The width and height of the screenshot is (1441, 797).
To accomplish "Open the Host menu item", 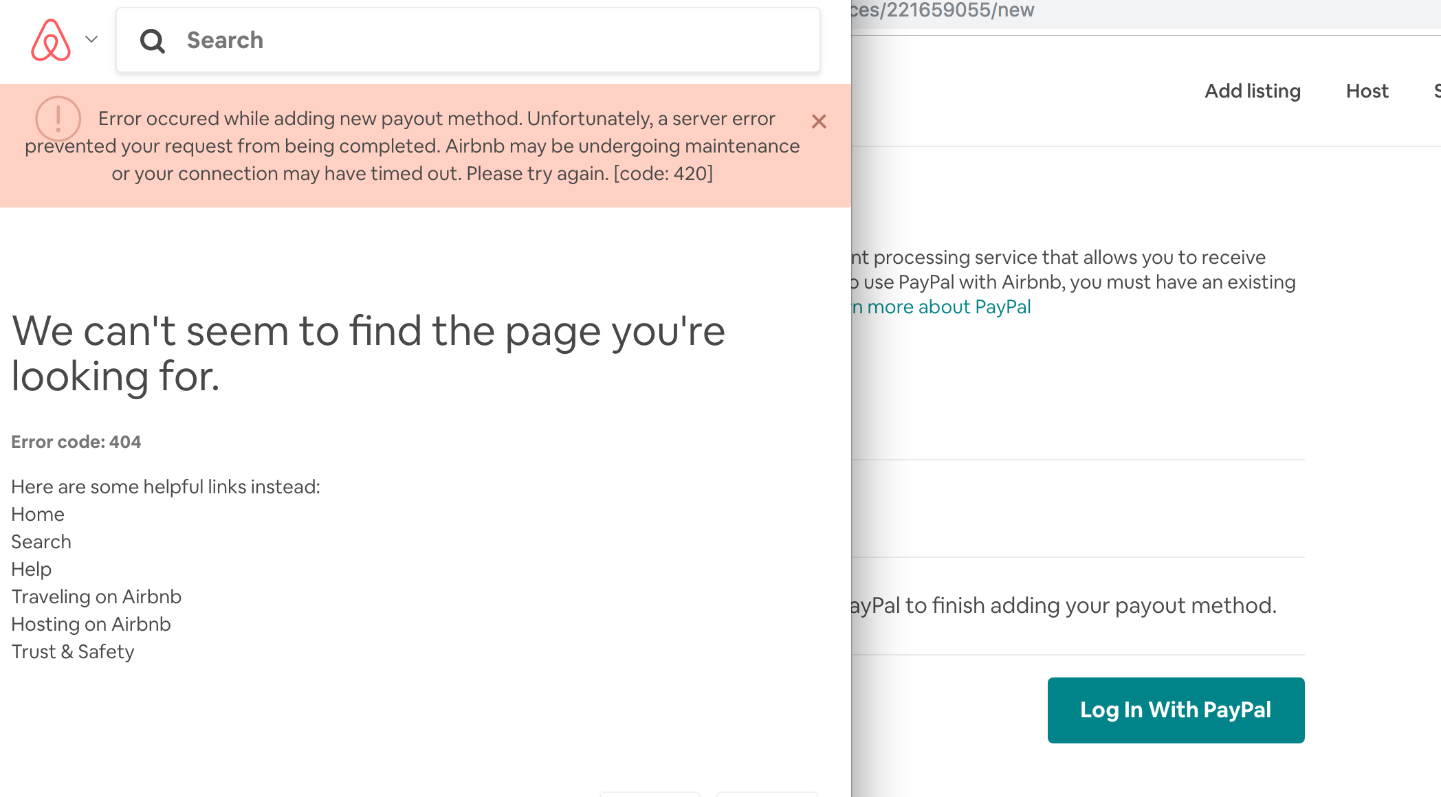I will [1367, 91].
